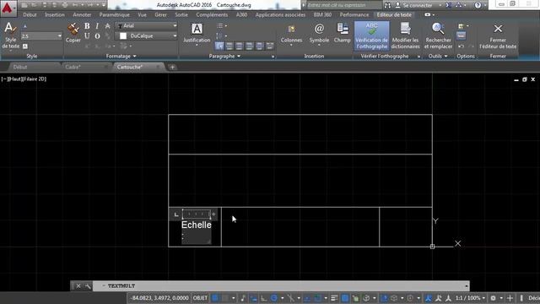
Task: Switch to the Compléments ribbon tab
Action: [212, 15]
